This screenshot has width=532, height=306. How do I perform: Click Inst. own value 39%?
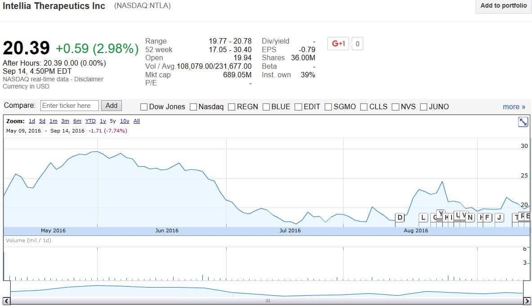point(308,75)
